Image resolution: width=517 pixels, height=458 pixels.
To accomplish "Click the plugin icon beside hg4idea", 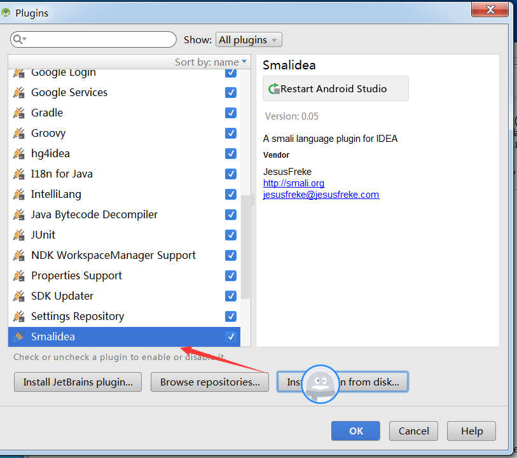I will point(19,154).
